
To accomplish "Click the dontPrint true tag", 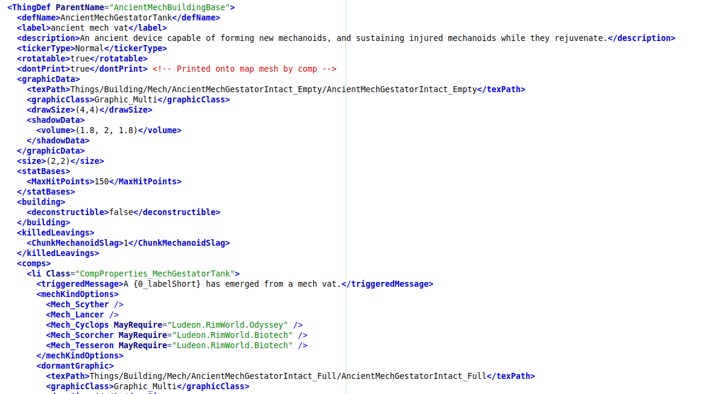I will pyautogui.click(x=82, y=69).
